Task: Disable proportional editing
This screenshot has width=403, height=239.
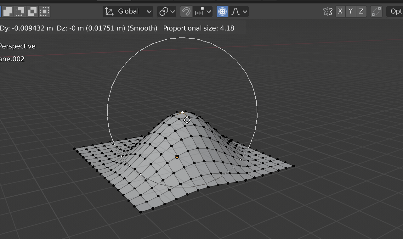Action: tap(222, 11)
